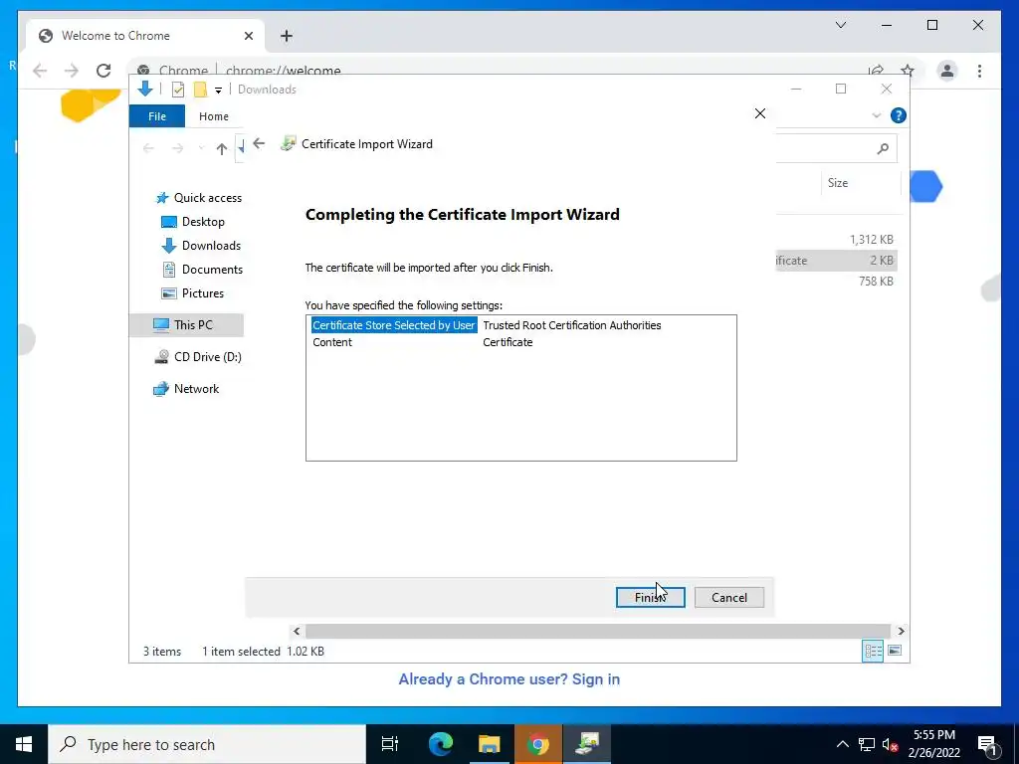
Task: Select This PC in navigation pane
Action: pos(186,325)
